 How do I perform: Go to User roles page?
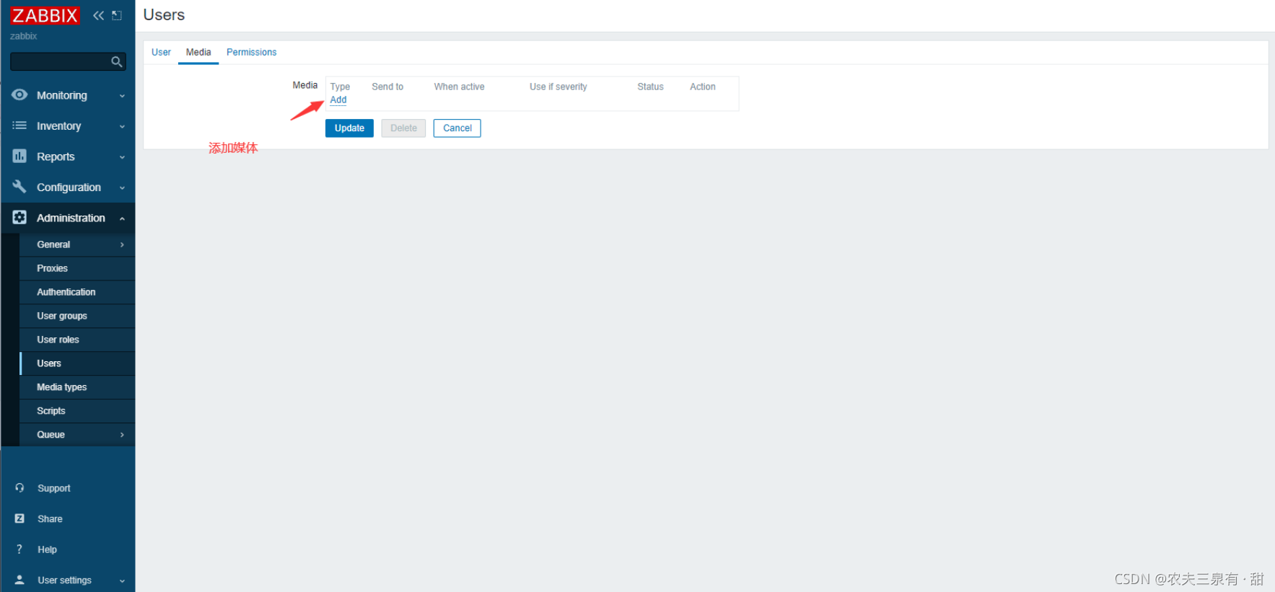coord(77,340)
